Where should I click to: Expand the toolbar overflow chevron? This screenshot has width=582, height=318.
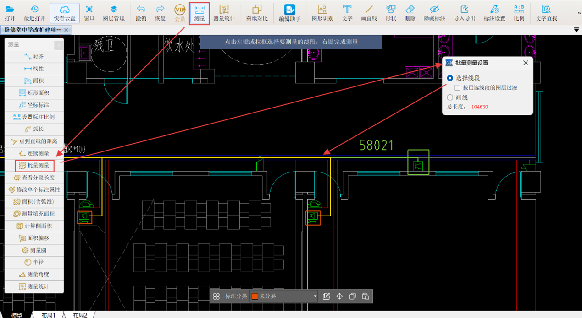coord(579,14)
